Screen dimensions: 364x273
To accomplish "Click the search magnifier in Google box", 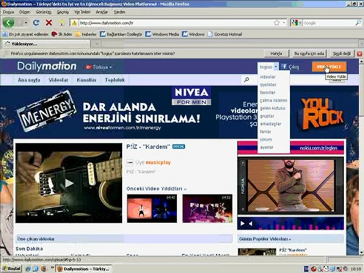I will (x=358, y=23).
